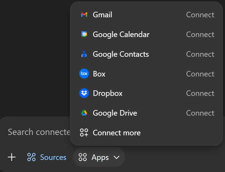Click the Apps label text
The image size is (225, 172).
(x=100, y=158)
